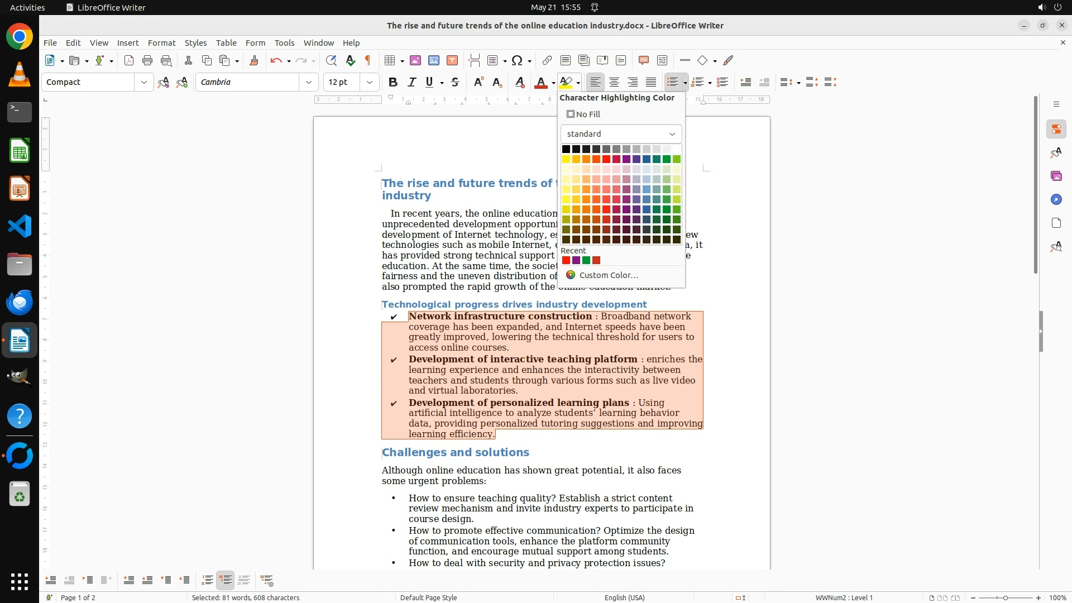Click the Strikethrough formatting icon
The image size is (1072, 603).
pos(455,82)
